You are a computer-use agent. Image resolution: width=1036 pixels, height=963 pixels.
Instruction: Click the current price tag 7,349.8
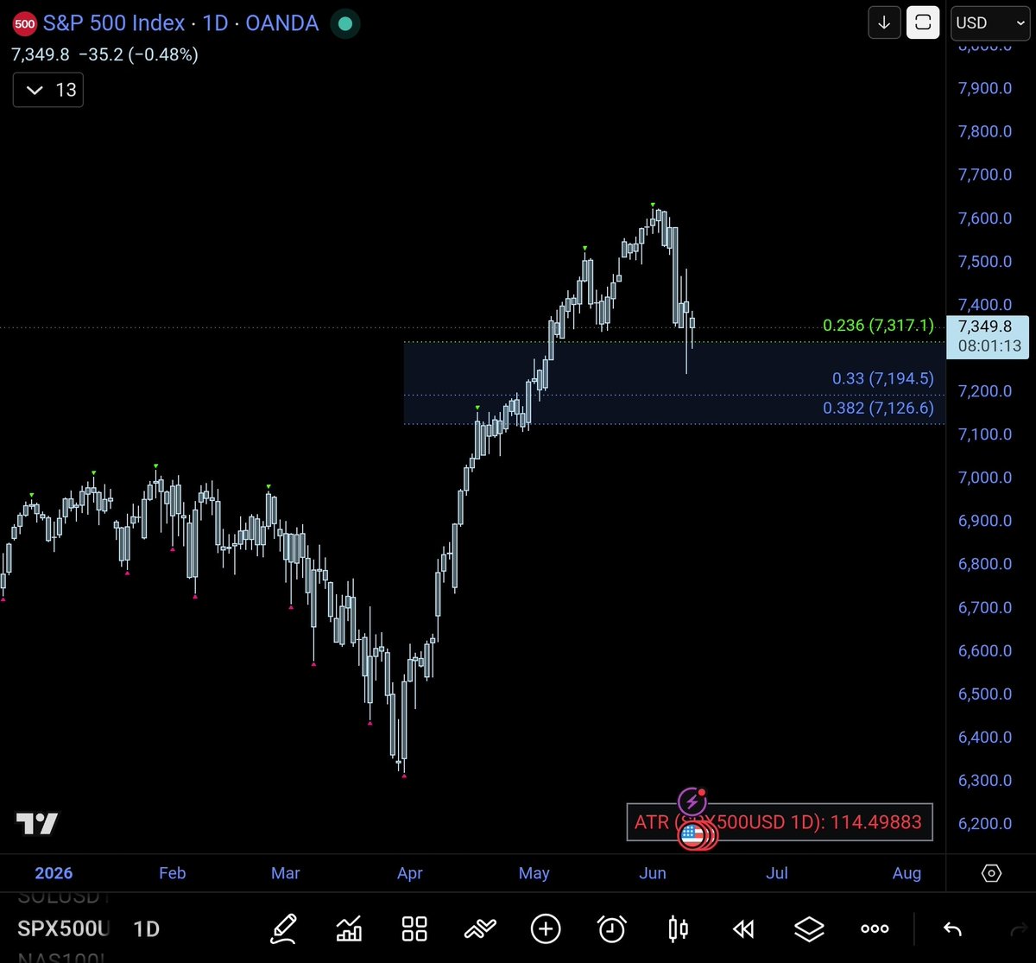987,337
